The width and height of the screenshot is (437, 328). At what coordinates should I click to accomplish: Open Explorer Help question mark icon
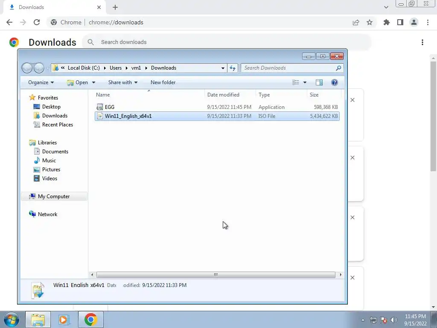(335, 82)
